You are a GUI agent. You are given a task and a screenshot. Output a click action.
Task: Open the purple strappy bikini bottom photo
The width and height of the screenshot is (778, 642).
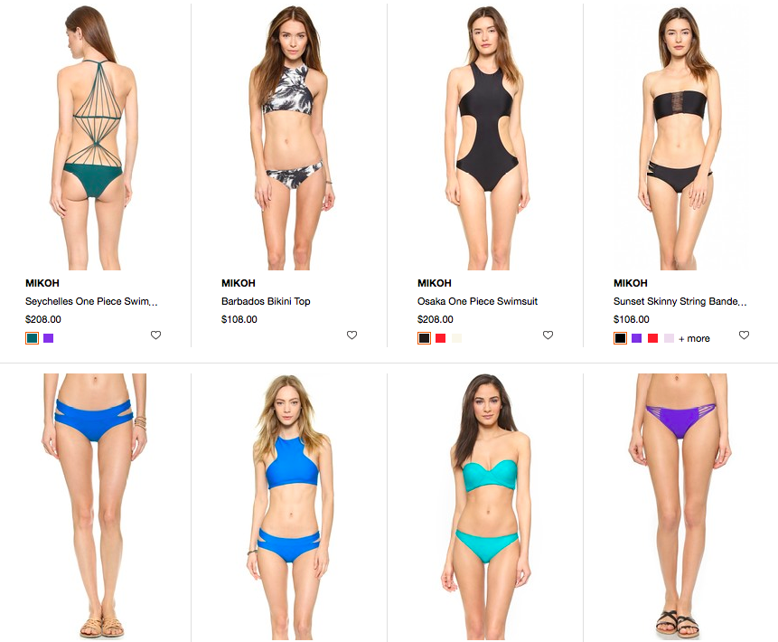[x=680, y=506]
